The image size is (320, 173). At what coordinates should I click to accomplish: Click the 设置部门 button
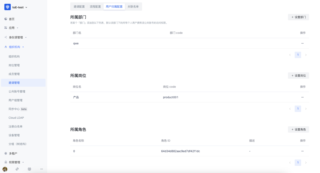point(298,17)
